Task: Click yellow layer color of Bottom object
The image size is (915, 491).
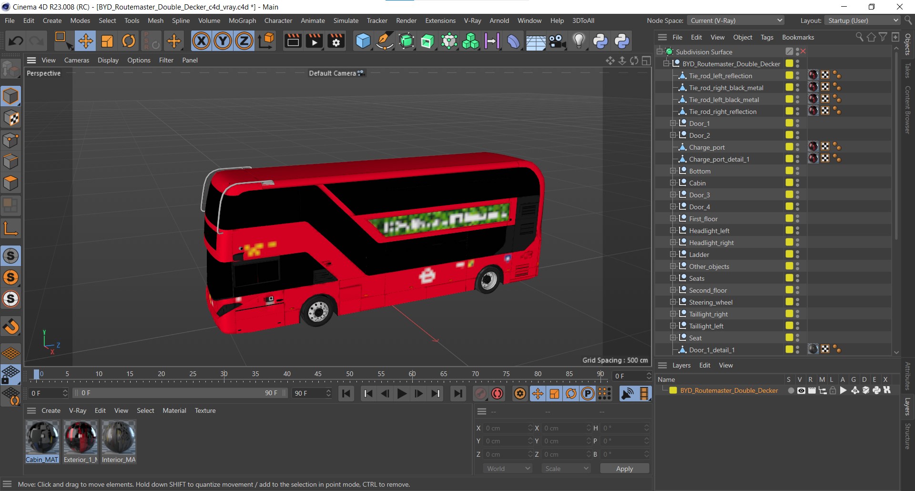Action: point(789,171)
